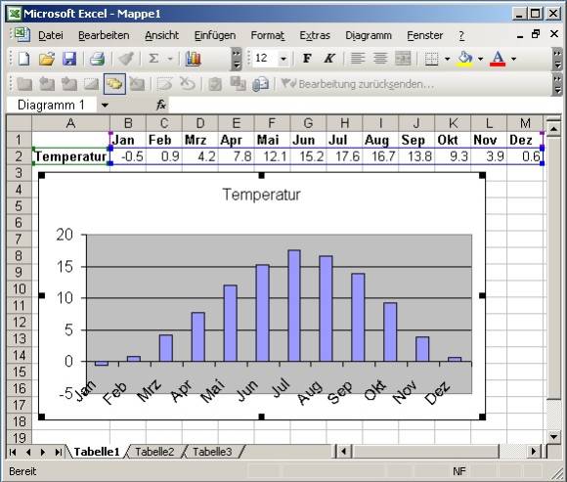Open a file with the Open folder icon
This screenshot has width=567, height=482.
47,59
